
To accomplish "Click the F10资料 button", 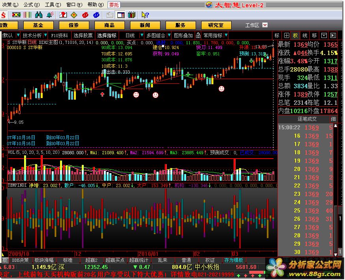I will pyautogui.click(x=59, y=36).
